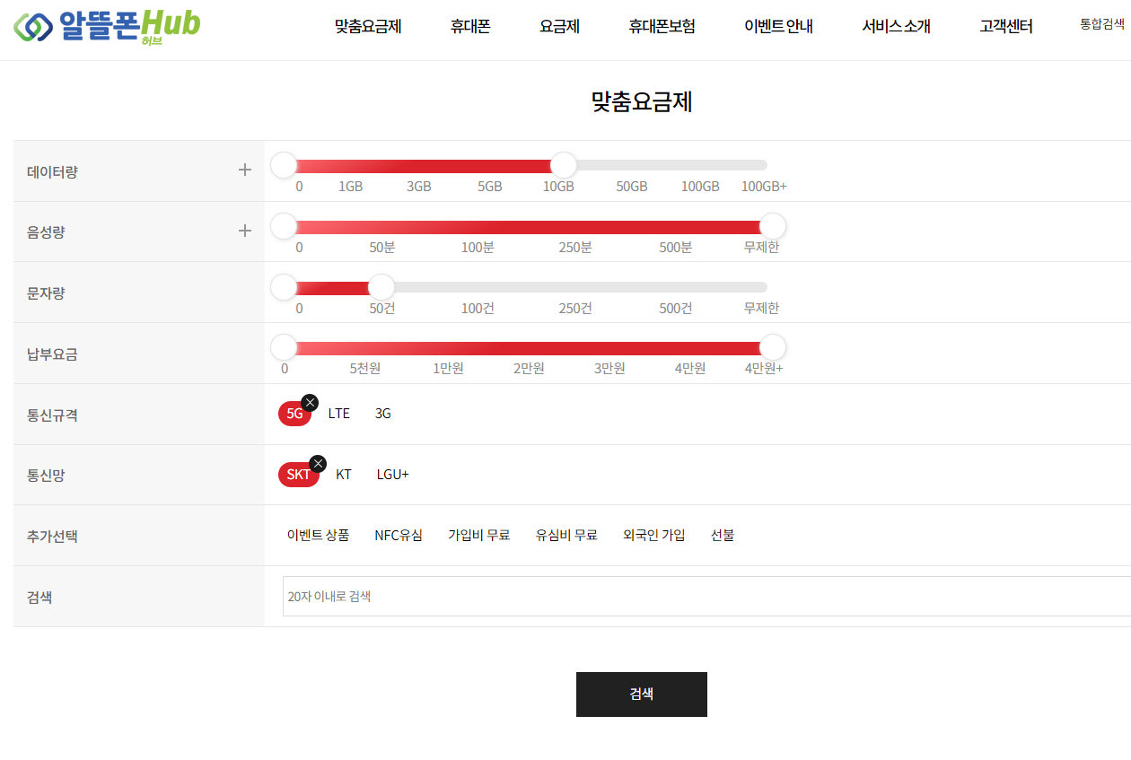Enable the 가입비 무료 option
The width and height of the screenshot is (1131, 760).
click(x=479, y=536)
